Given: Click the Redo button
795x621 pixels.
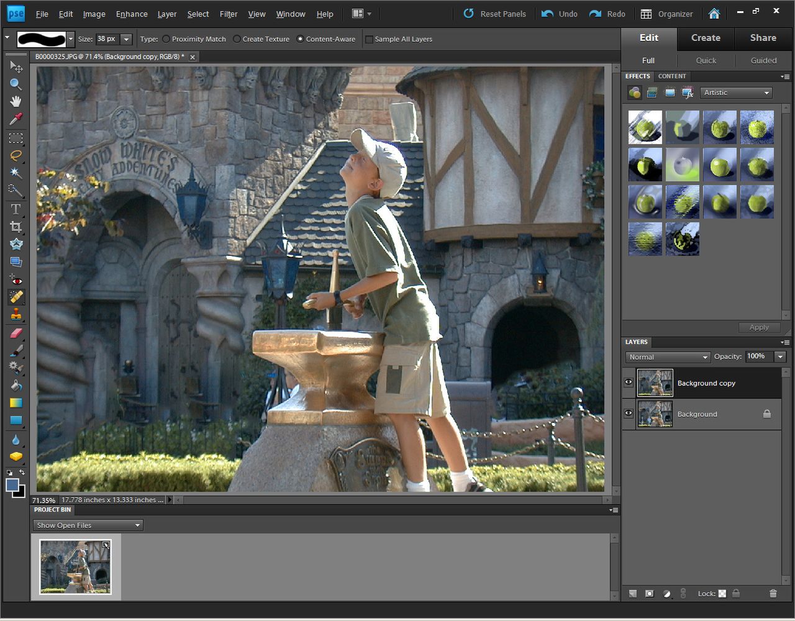Looking at the screenshot, I should (x=607, y=14).
